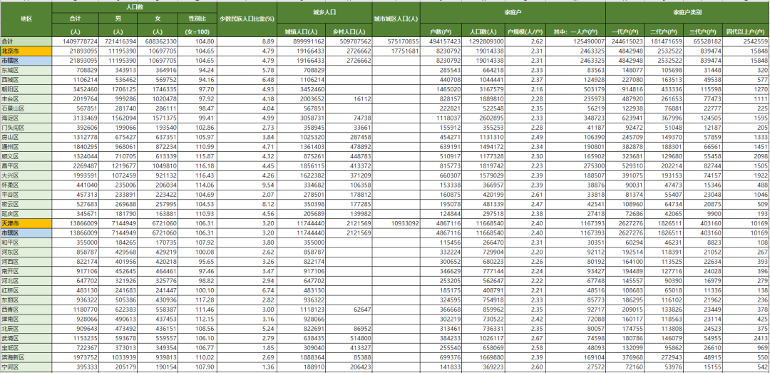Select the orange 北京市 row label
Viewport: 770px width, 373px height.
pos(26,51)
